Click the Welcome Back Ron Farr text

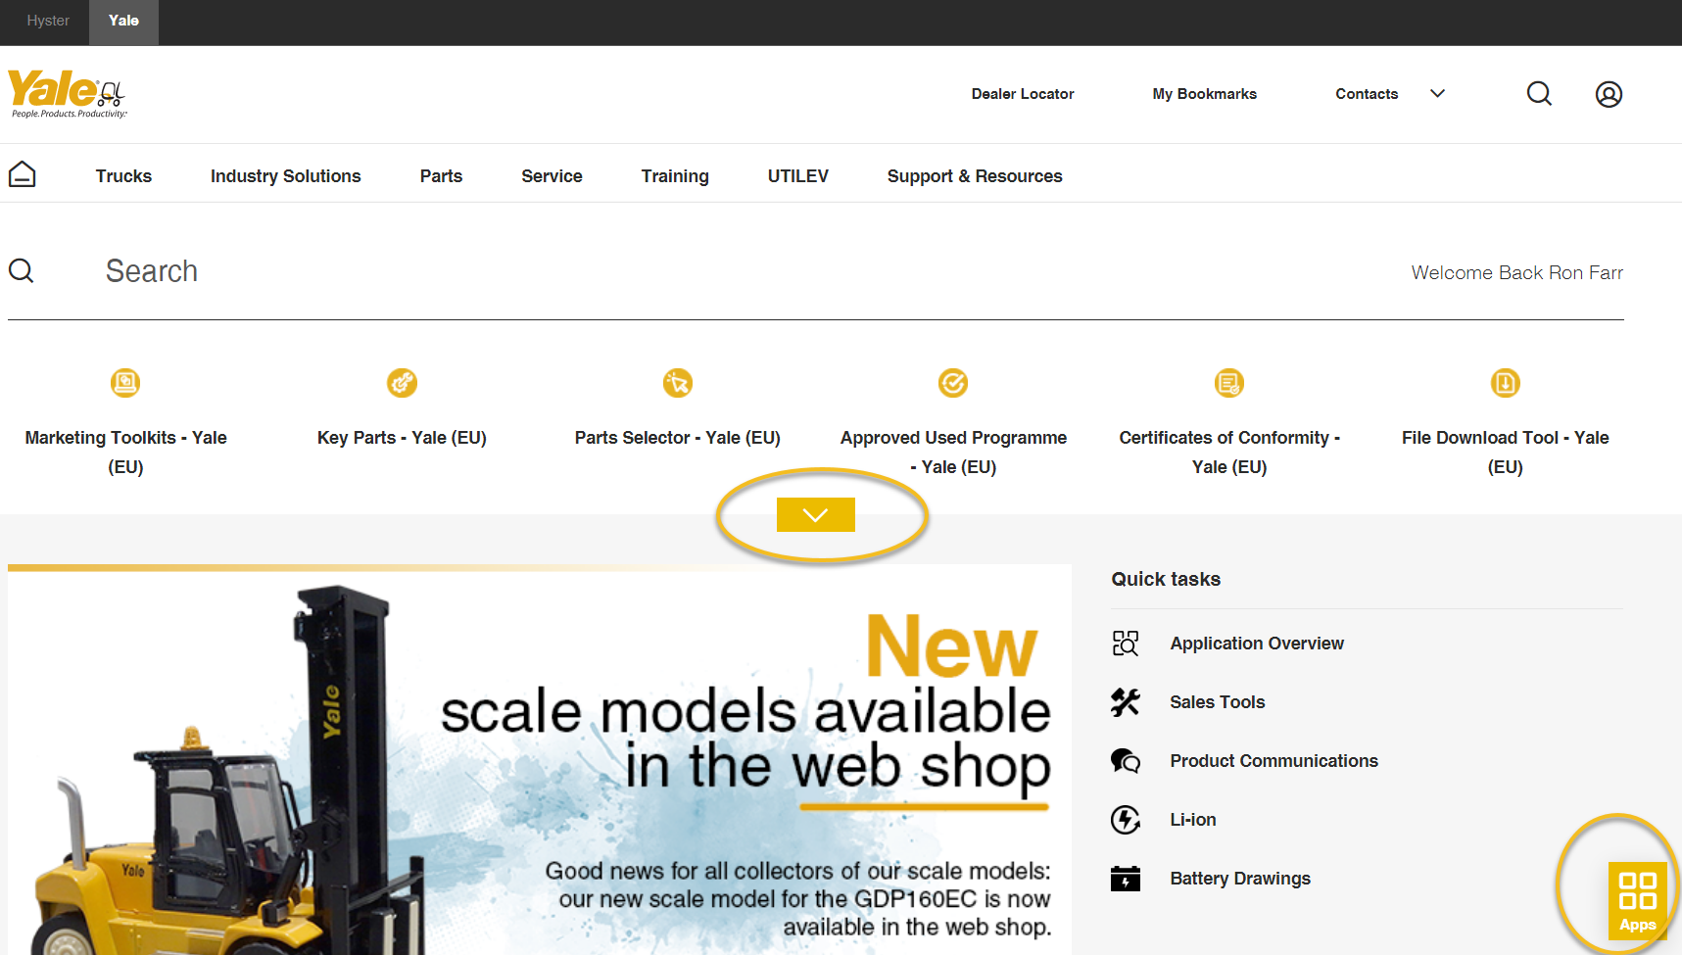1516,272
